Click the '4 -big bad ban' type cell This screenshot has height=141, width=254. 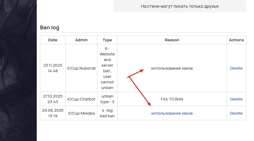107,113
